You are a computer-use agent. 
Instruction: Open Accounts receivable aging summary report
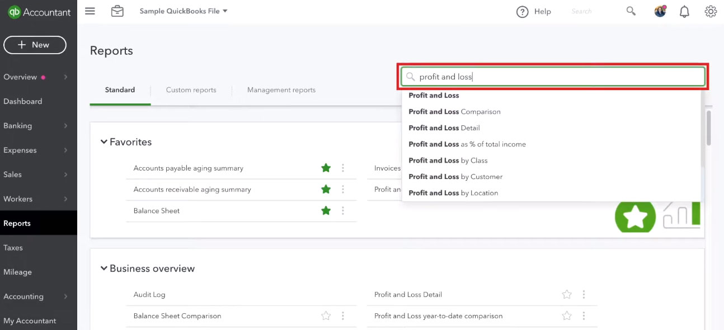point(192,190)
